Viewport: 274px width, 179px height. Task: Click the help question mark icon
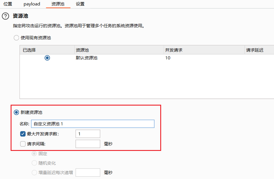(5, 16)
